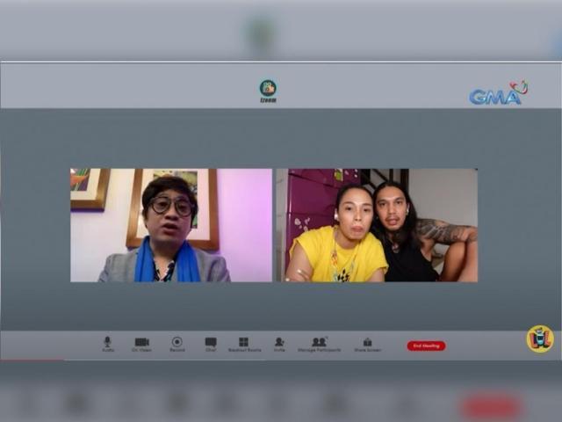Open Breakout Rooms from the toolbar
The height and width of the screenshot is (422, 562).
(244, 341)
